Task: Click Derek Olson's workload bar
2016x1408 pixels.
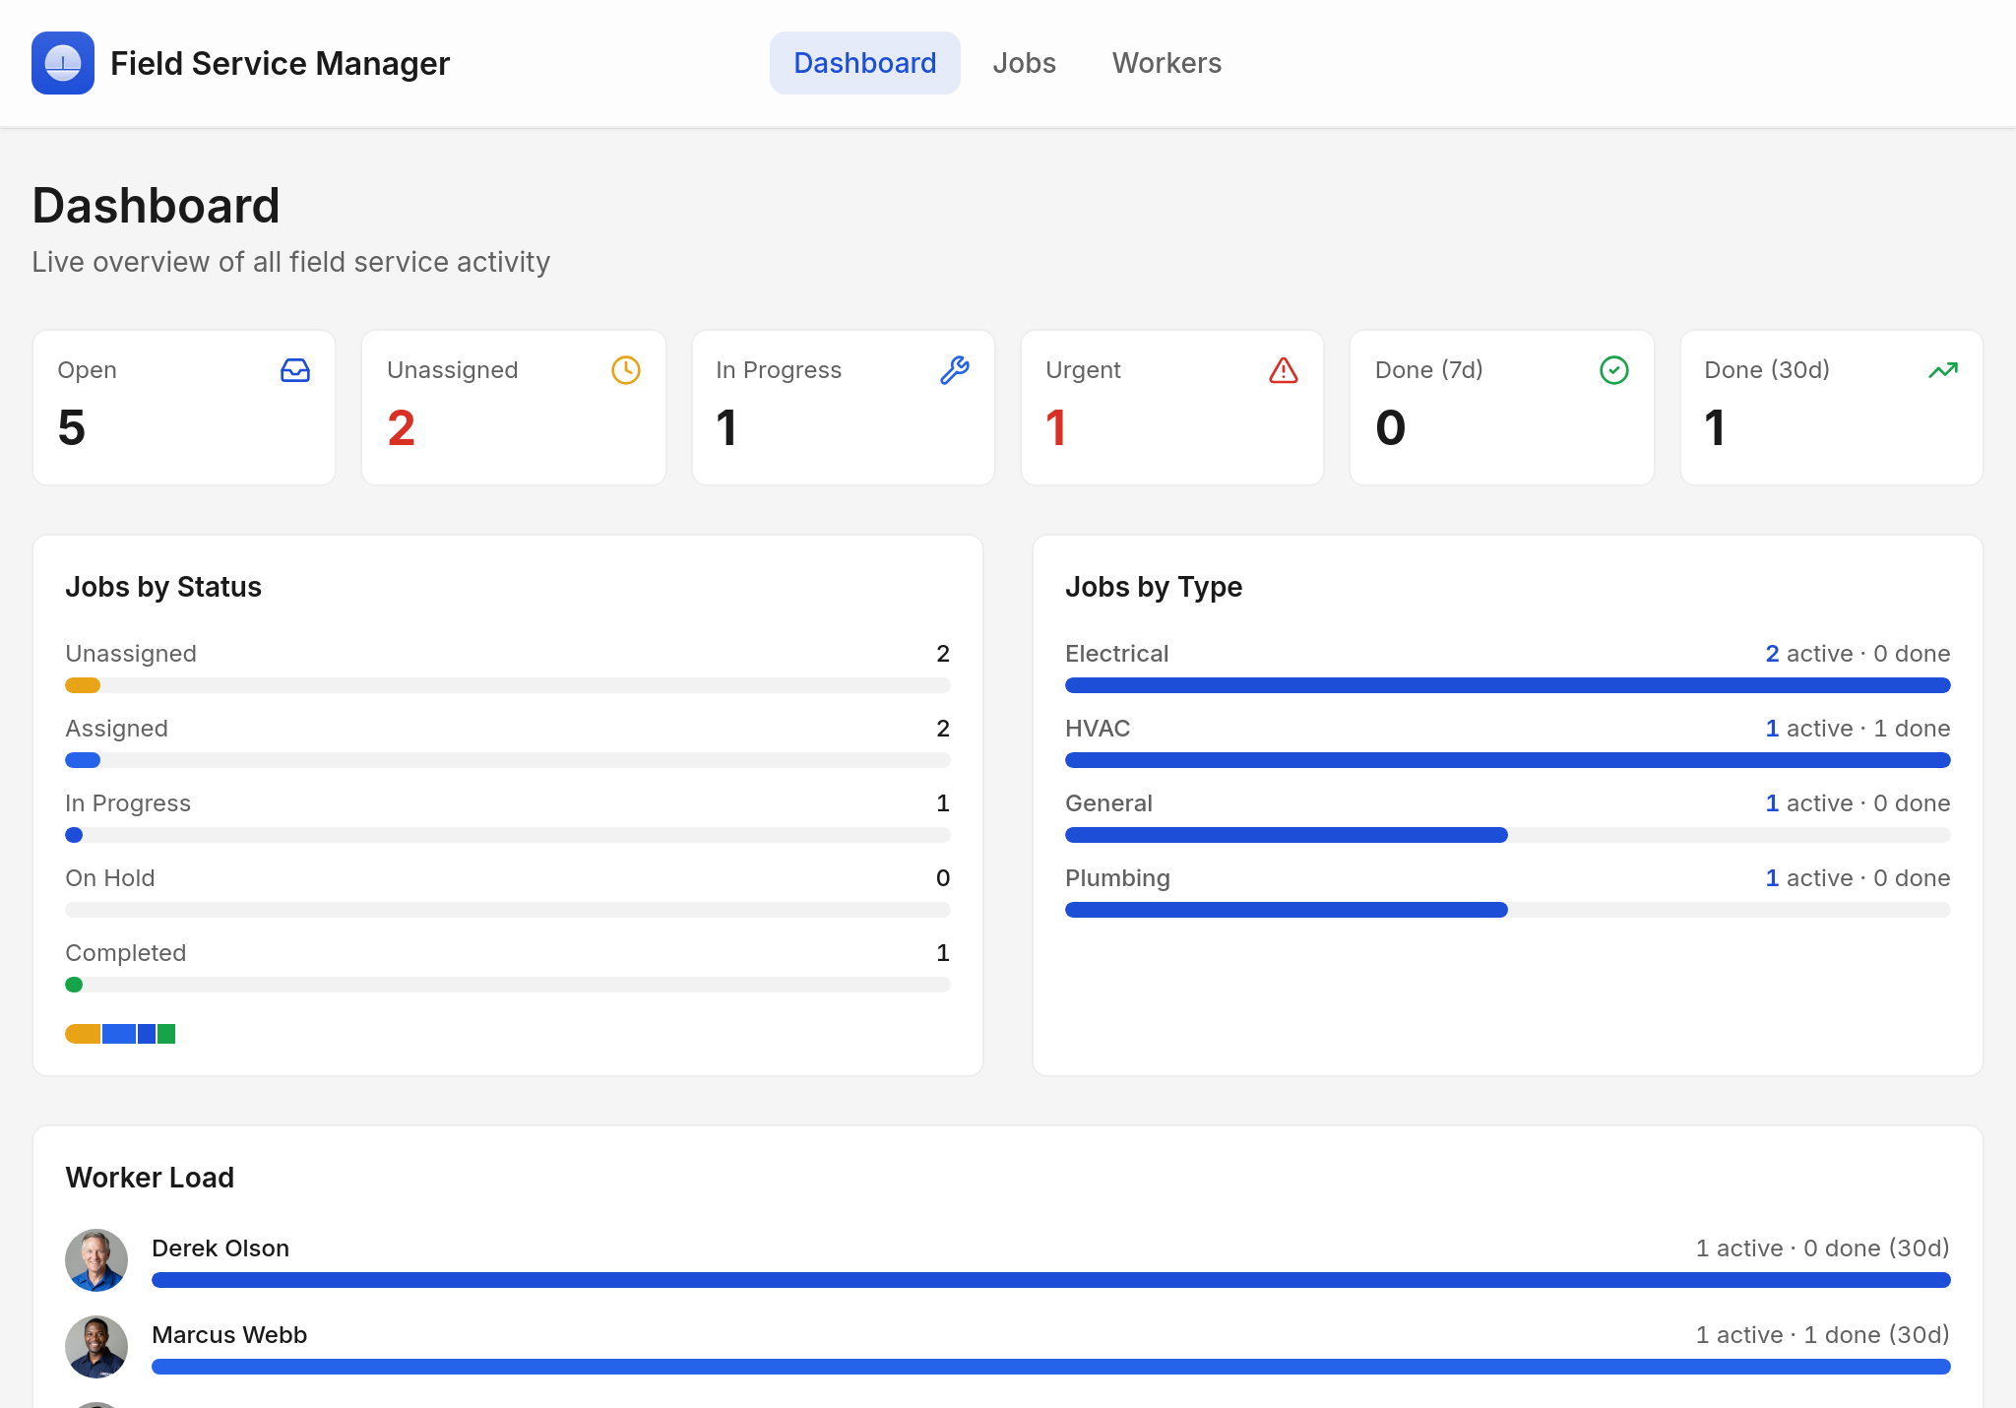Action: coord(1051,1280)
